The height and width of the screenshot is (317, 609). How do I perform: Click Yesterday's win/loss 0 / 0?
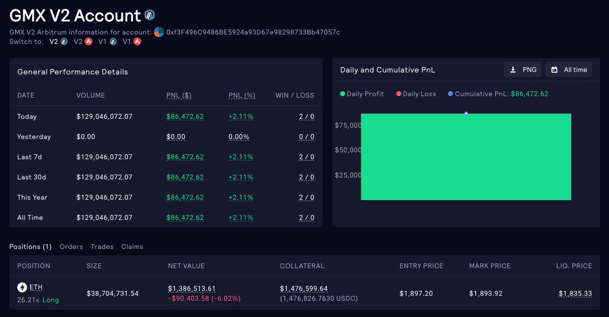(307, 137)
